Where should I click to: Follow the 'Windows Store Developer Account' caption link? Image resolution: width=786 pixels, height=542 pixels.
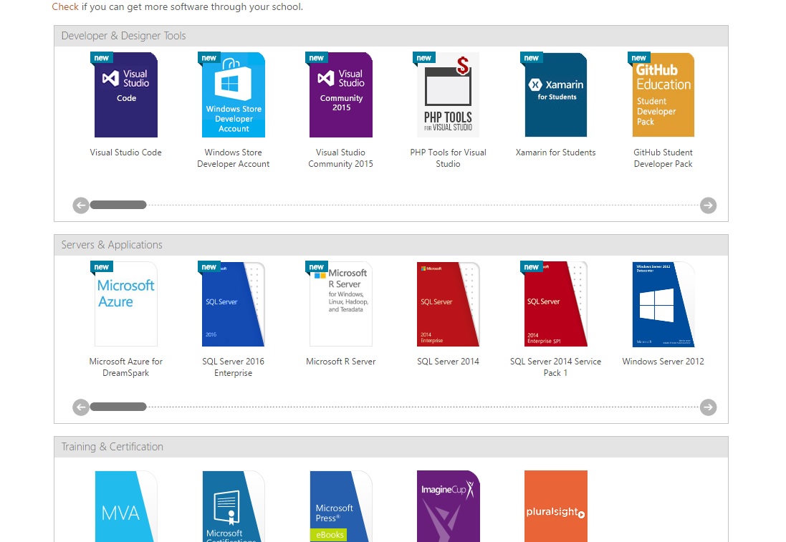[233, 158]
